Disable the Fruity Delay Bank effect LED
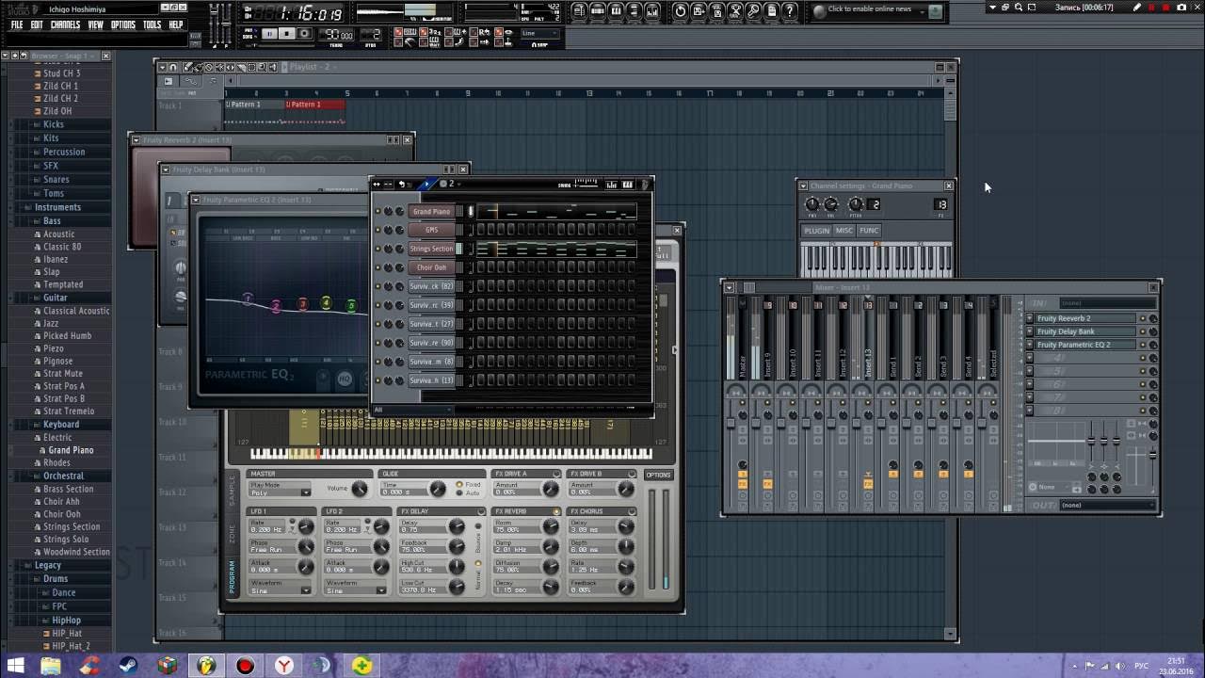 coord(1143,331)
